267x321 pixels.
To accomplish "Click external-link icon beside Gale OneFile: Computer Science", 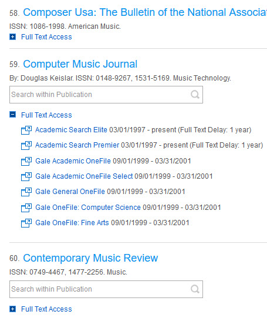I will [x=26, y=208].
